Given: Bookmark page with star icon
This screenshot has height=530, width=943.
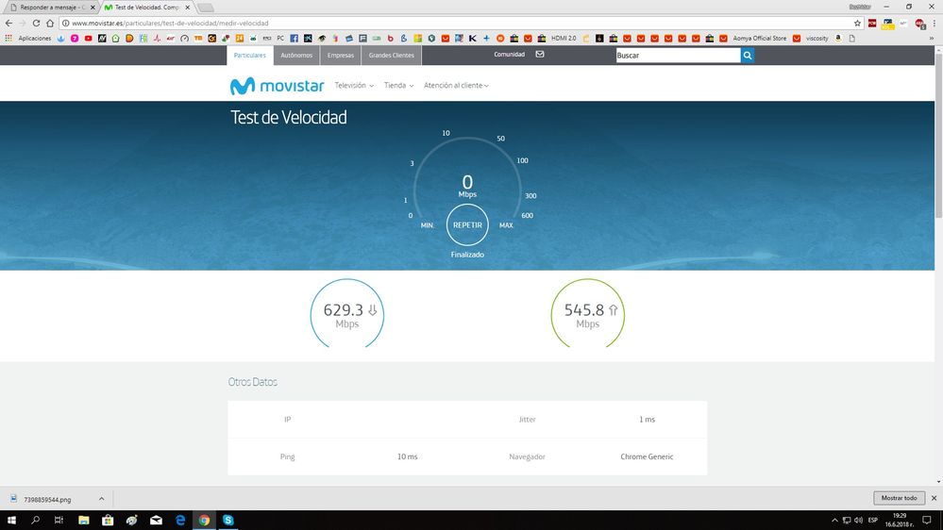Looking at the screenshot, I should tap(857, 23).
